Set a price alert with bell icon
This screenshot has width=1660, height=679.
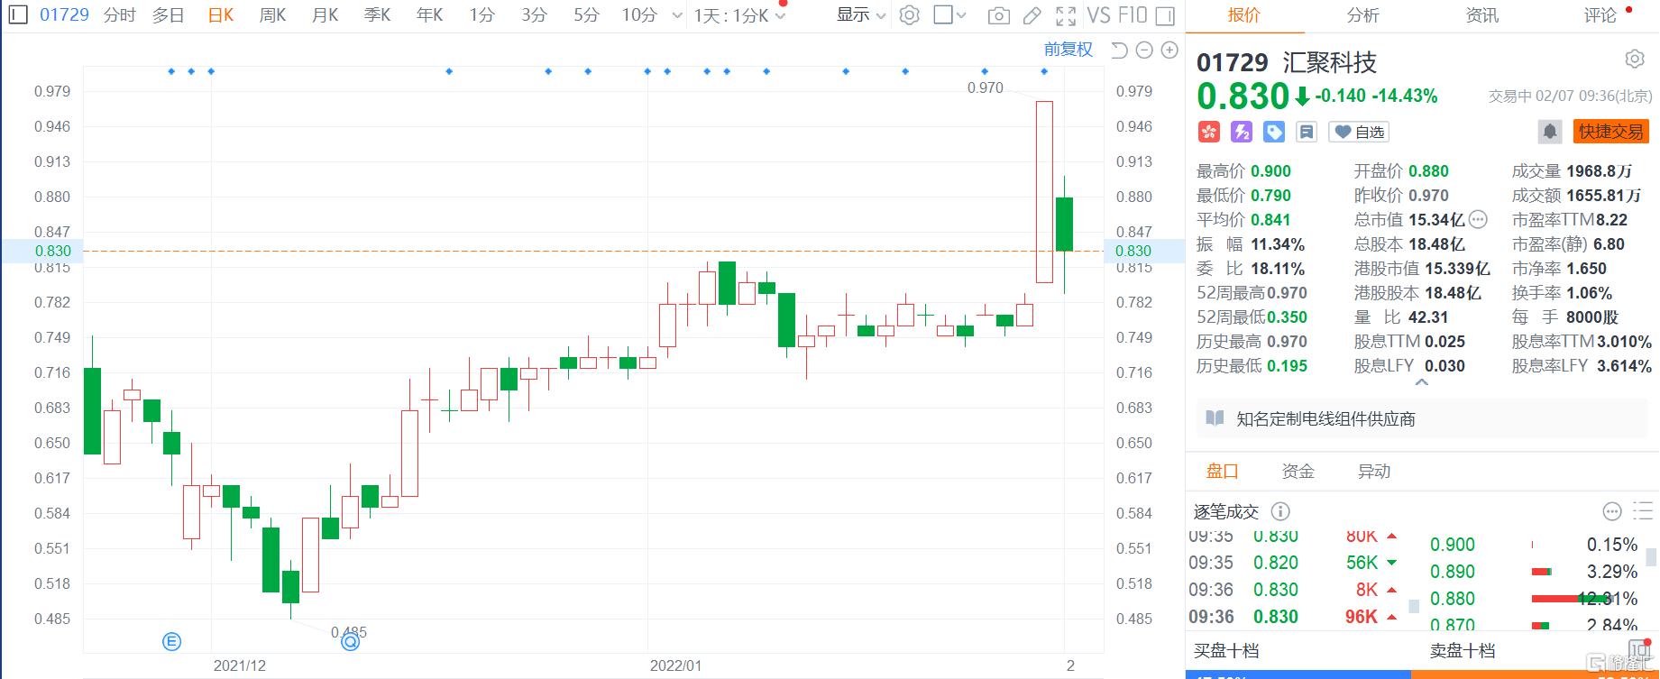coord(1550,132)
